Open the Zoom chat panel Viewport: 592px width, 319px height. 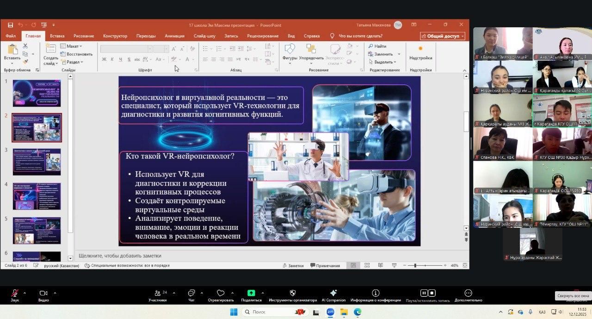pos(191,294)
